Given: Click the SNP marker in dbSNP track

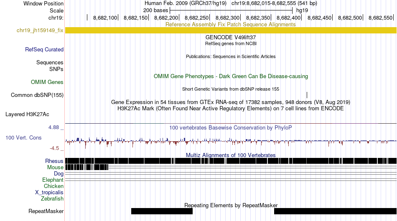Looking at the screenshot, I should pyautogui.click(x=307, y=95).
